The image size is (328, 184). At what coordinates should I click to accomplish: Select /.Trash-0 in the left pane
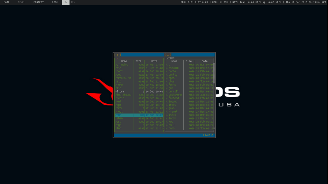pyautogui.click(x=139, y=65)
